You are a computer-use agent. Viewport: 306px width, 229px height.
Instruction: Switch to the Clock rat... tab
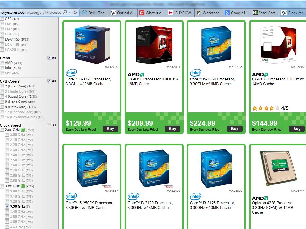[293, 13]
